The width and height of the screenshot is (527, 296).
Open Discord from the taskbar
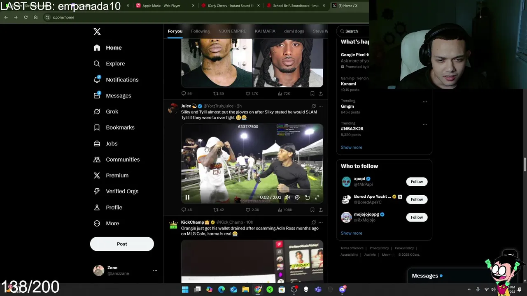pos(342,289)
